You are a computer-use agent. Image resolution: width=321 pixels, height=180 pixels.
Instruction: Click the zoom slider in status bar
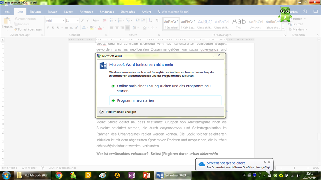point(294,168)
